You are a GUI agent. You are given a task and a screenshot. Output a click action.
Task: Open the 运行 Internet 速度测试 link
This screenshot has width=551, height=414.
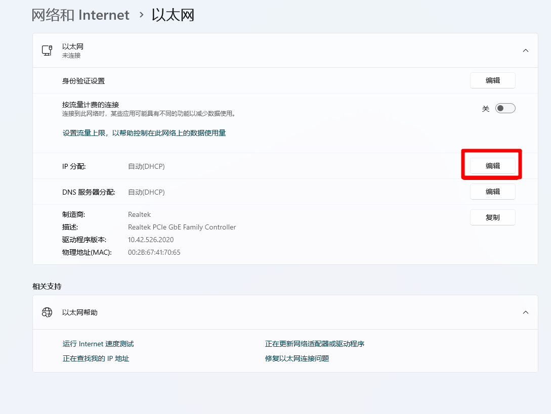[x=98, y=344]
